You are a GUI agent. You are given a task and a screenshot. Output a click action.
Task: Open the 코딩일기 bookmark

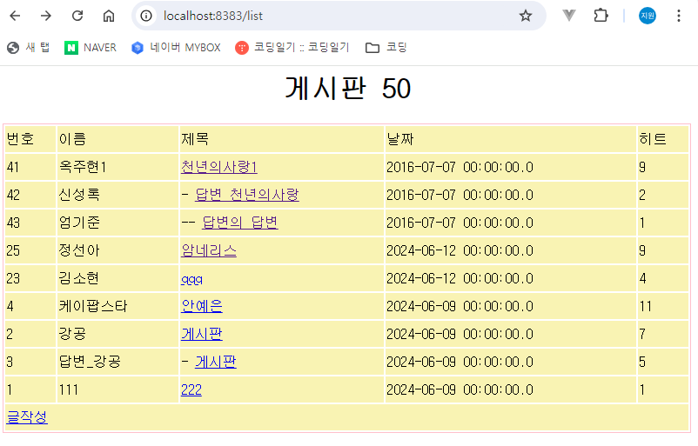coord(292,47)
